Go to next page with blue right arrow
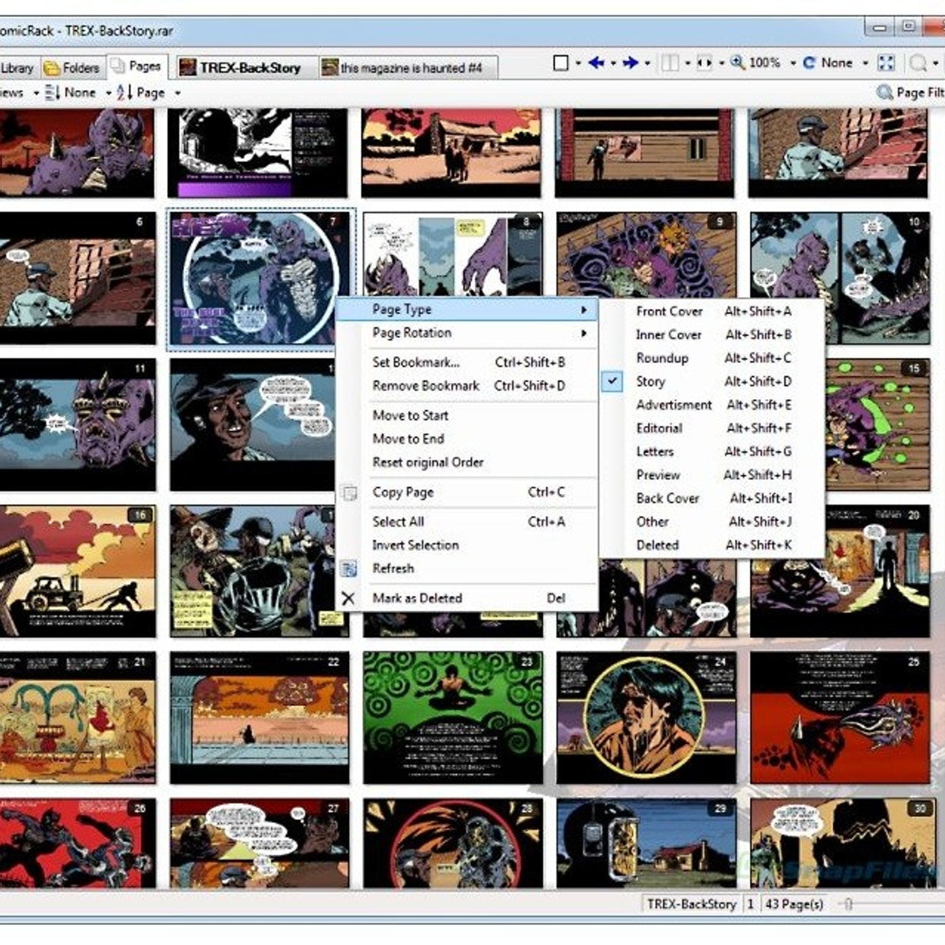This screenshot has width=945, height=945. click(x=631, y=63)
